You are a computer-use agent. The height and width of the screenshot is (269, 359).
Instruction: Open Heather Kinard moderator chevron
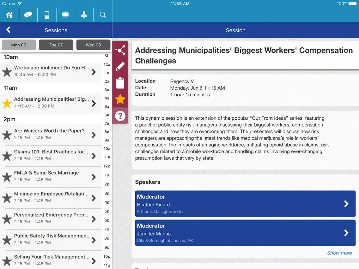coord(346,204)
